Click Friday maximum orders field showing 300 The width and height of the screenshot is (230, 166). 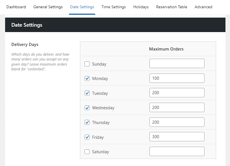177,137
